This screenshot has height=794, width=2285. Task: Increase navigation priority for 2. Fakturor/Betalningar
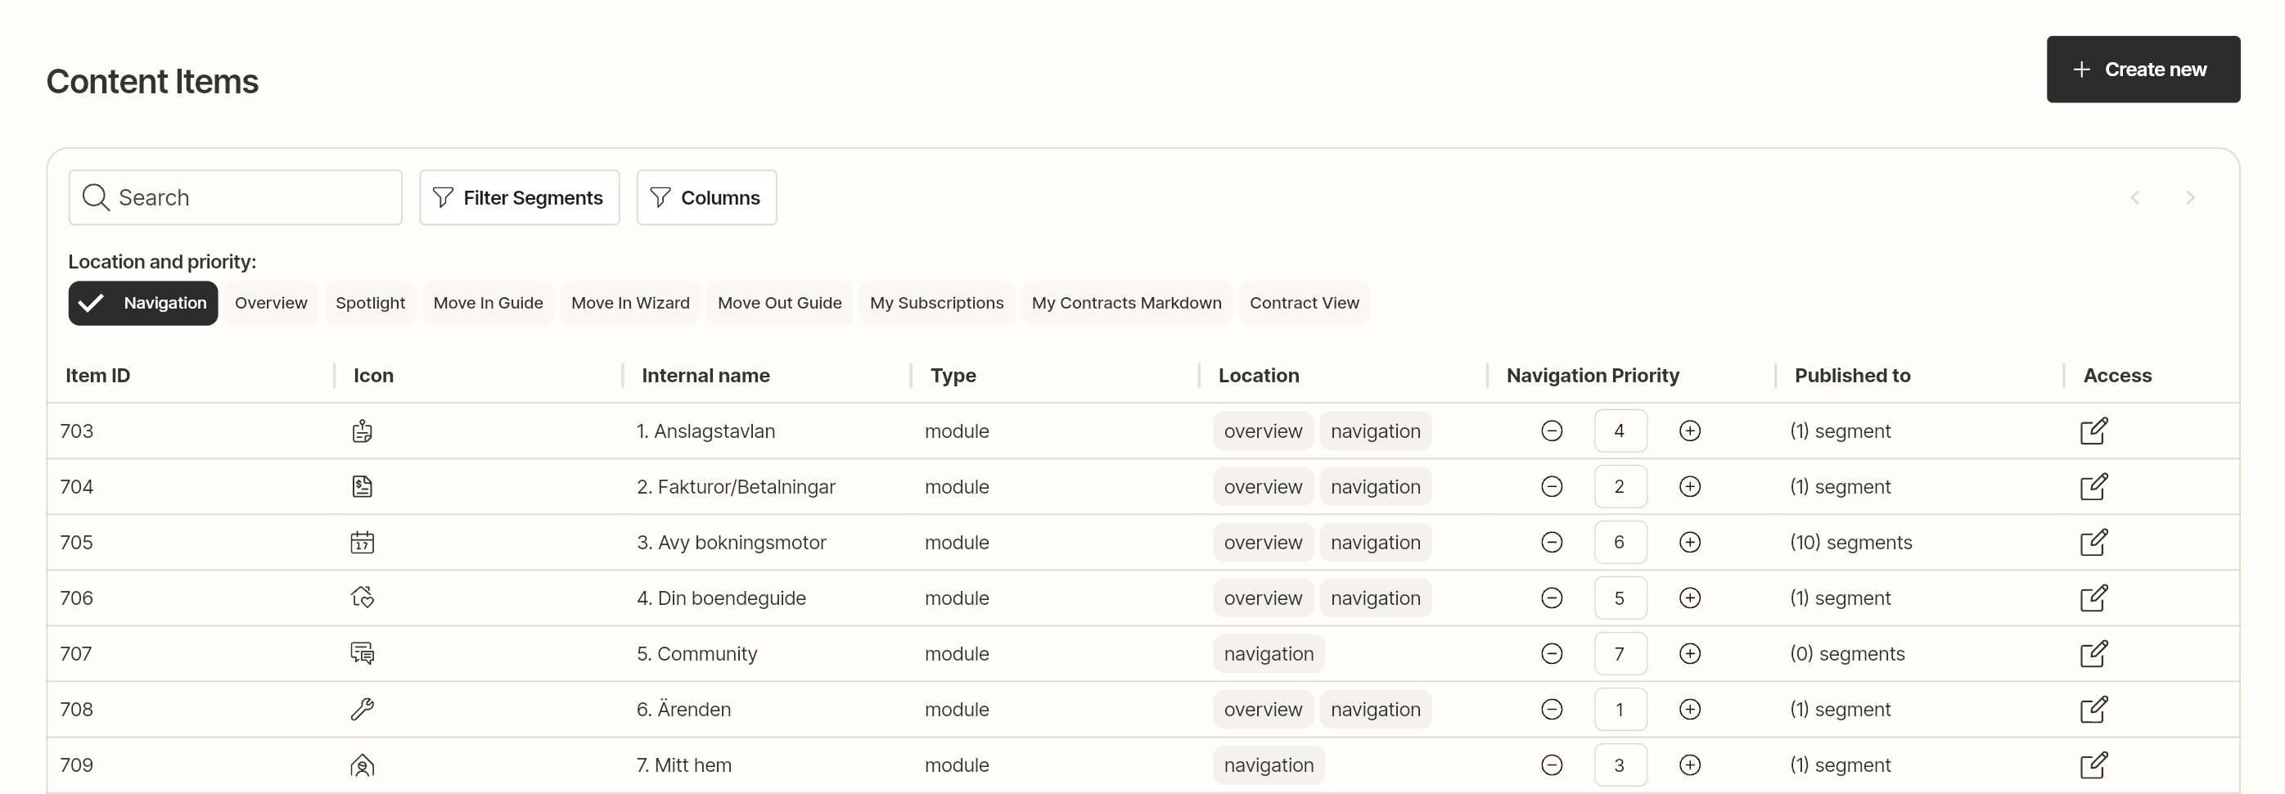1690,487
